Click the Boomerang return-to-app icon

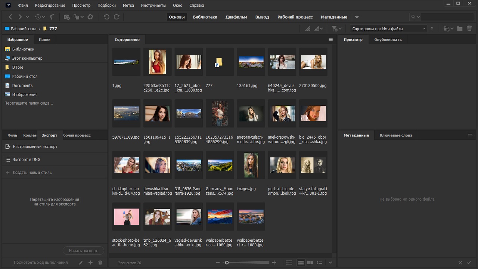(x=52, y=17)
